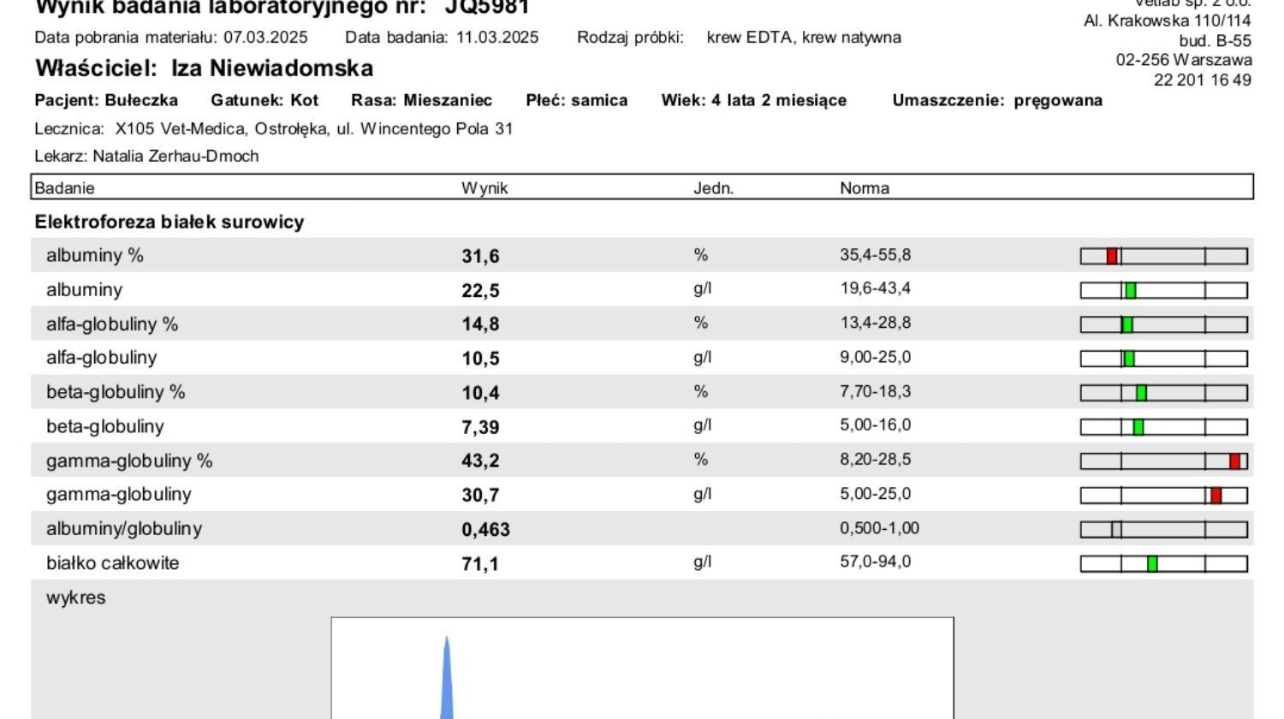Click the range bar in the 22,5 g/l row
The width and height of the screenshot is (1284, 719).
(1164, 290)
